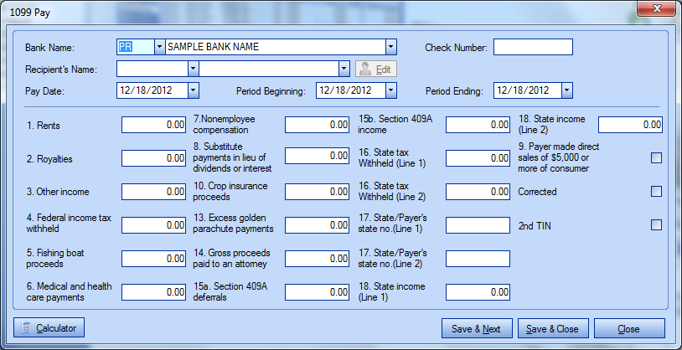Image resolution: width=682 pixels, height=350 pixels.
Task: Open the Calculator tool
Action: click(x=49, y=328)
